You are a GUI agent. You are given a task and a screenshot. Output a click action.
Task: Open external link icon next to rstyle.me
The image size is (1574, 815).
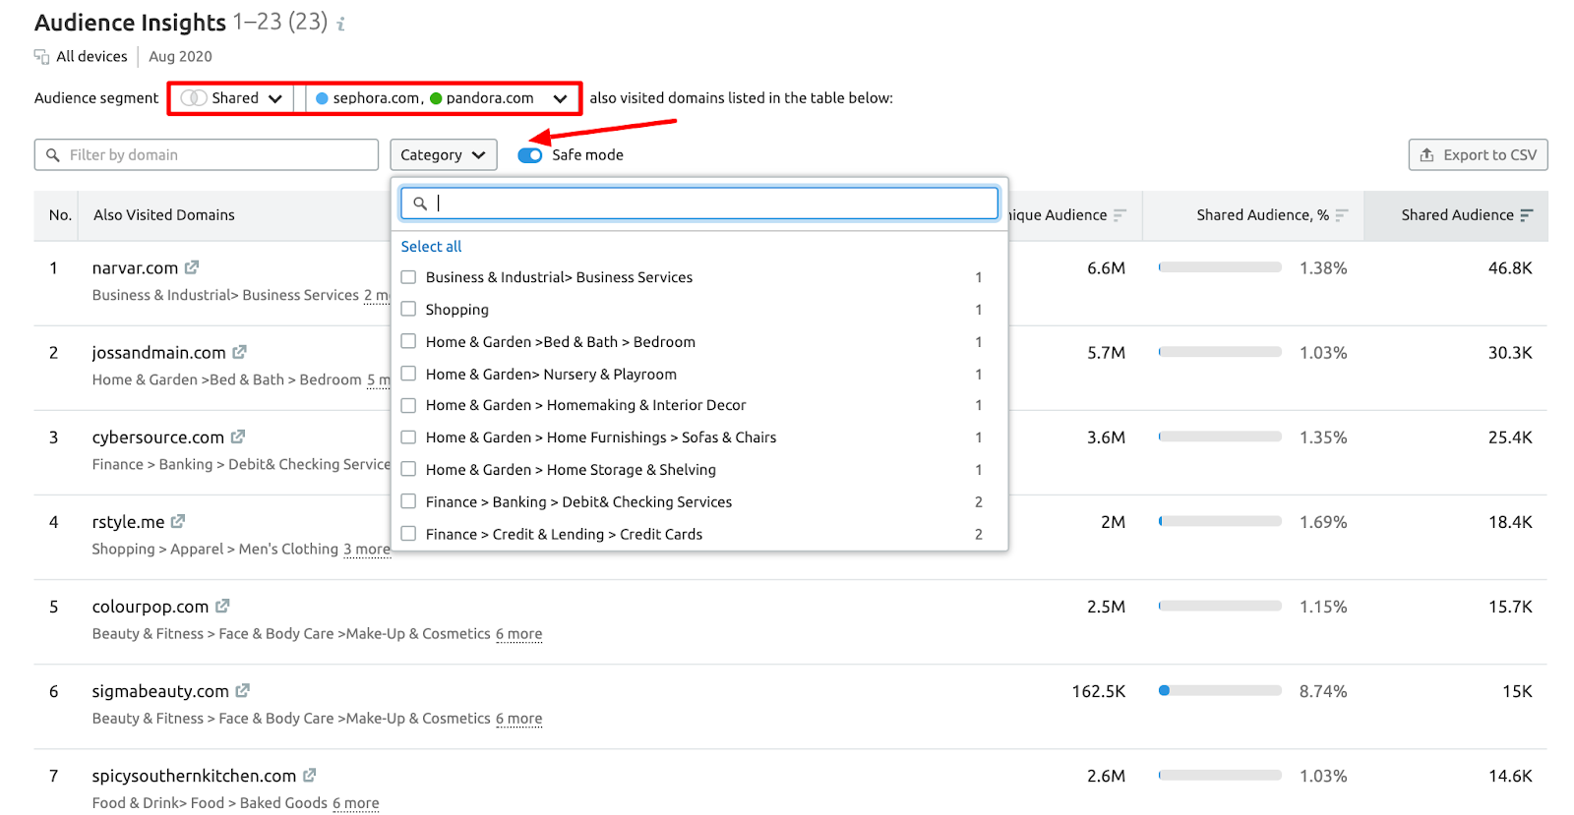(x=178, y=521)
